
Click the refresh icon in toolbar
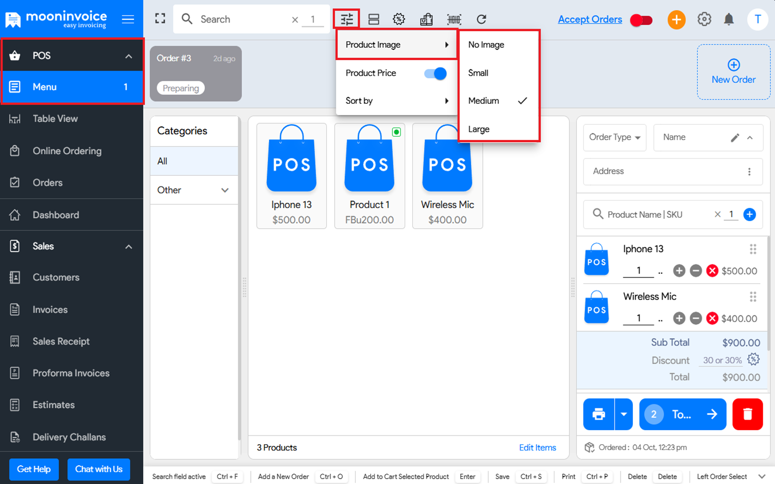(482, 19)
